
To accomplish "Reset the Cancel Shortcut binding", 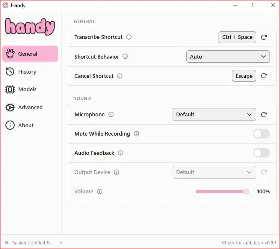I will tap(264, 76).
